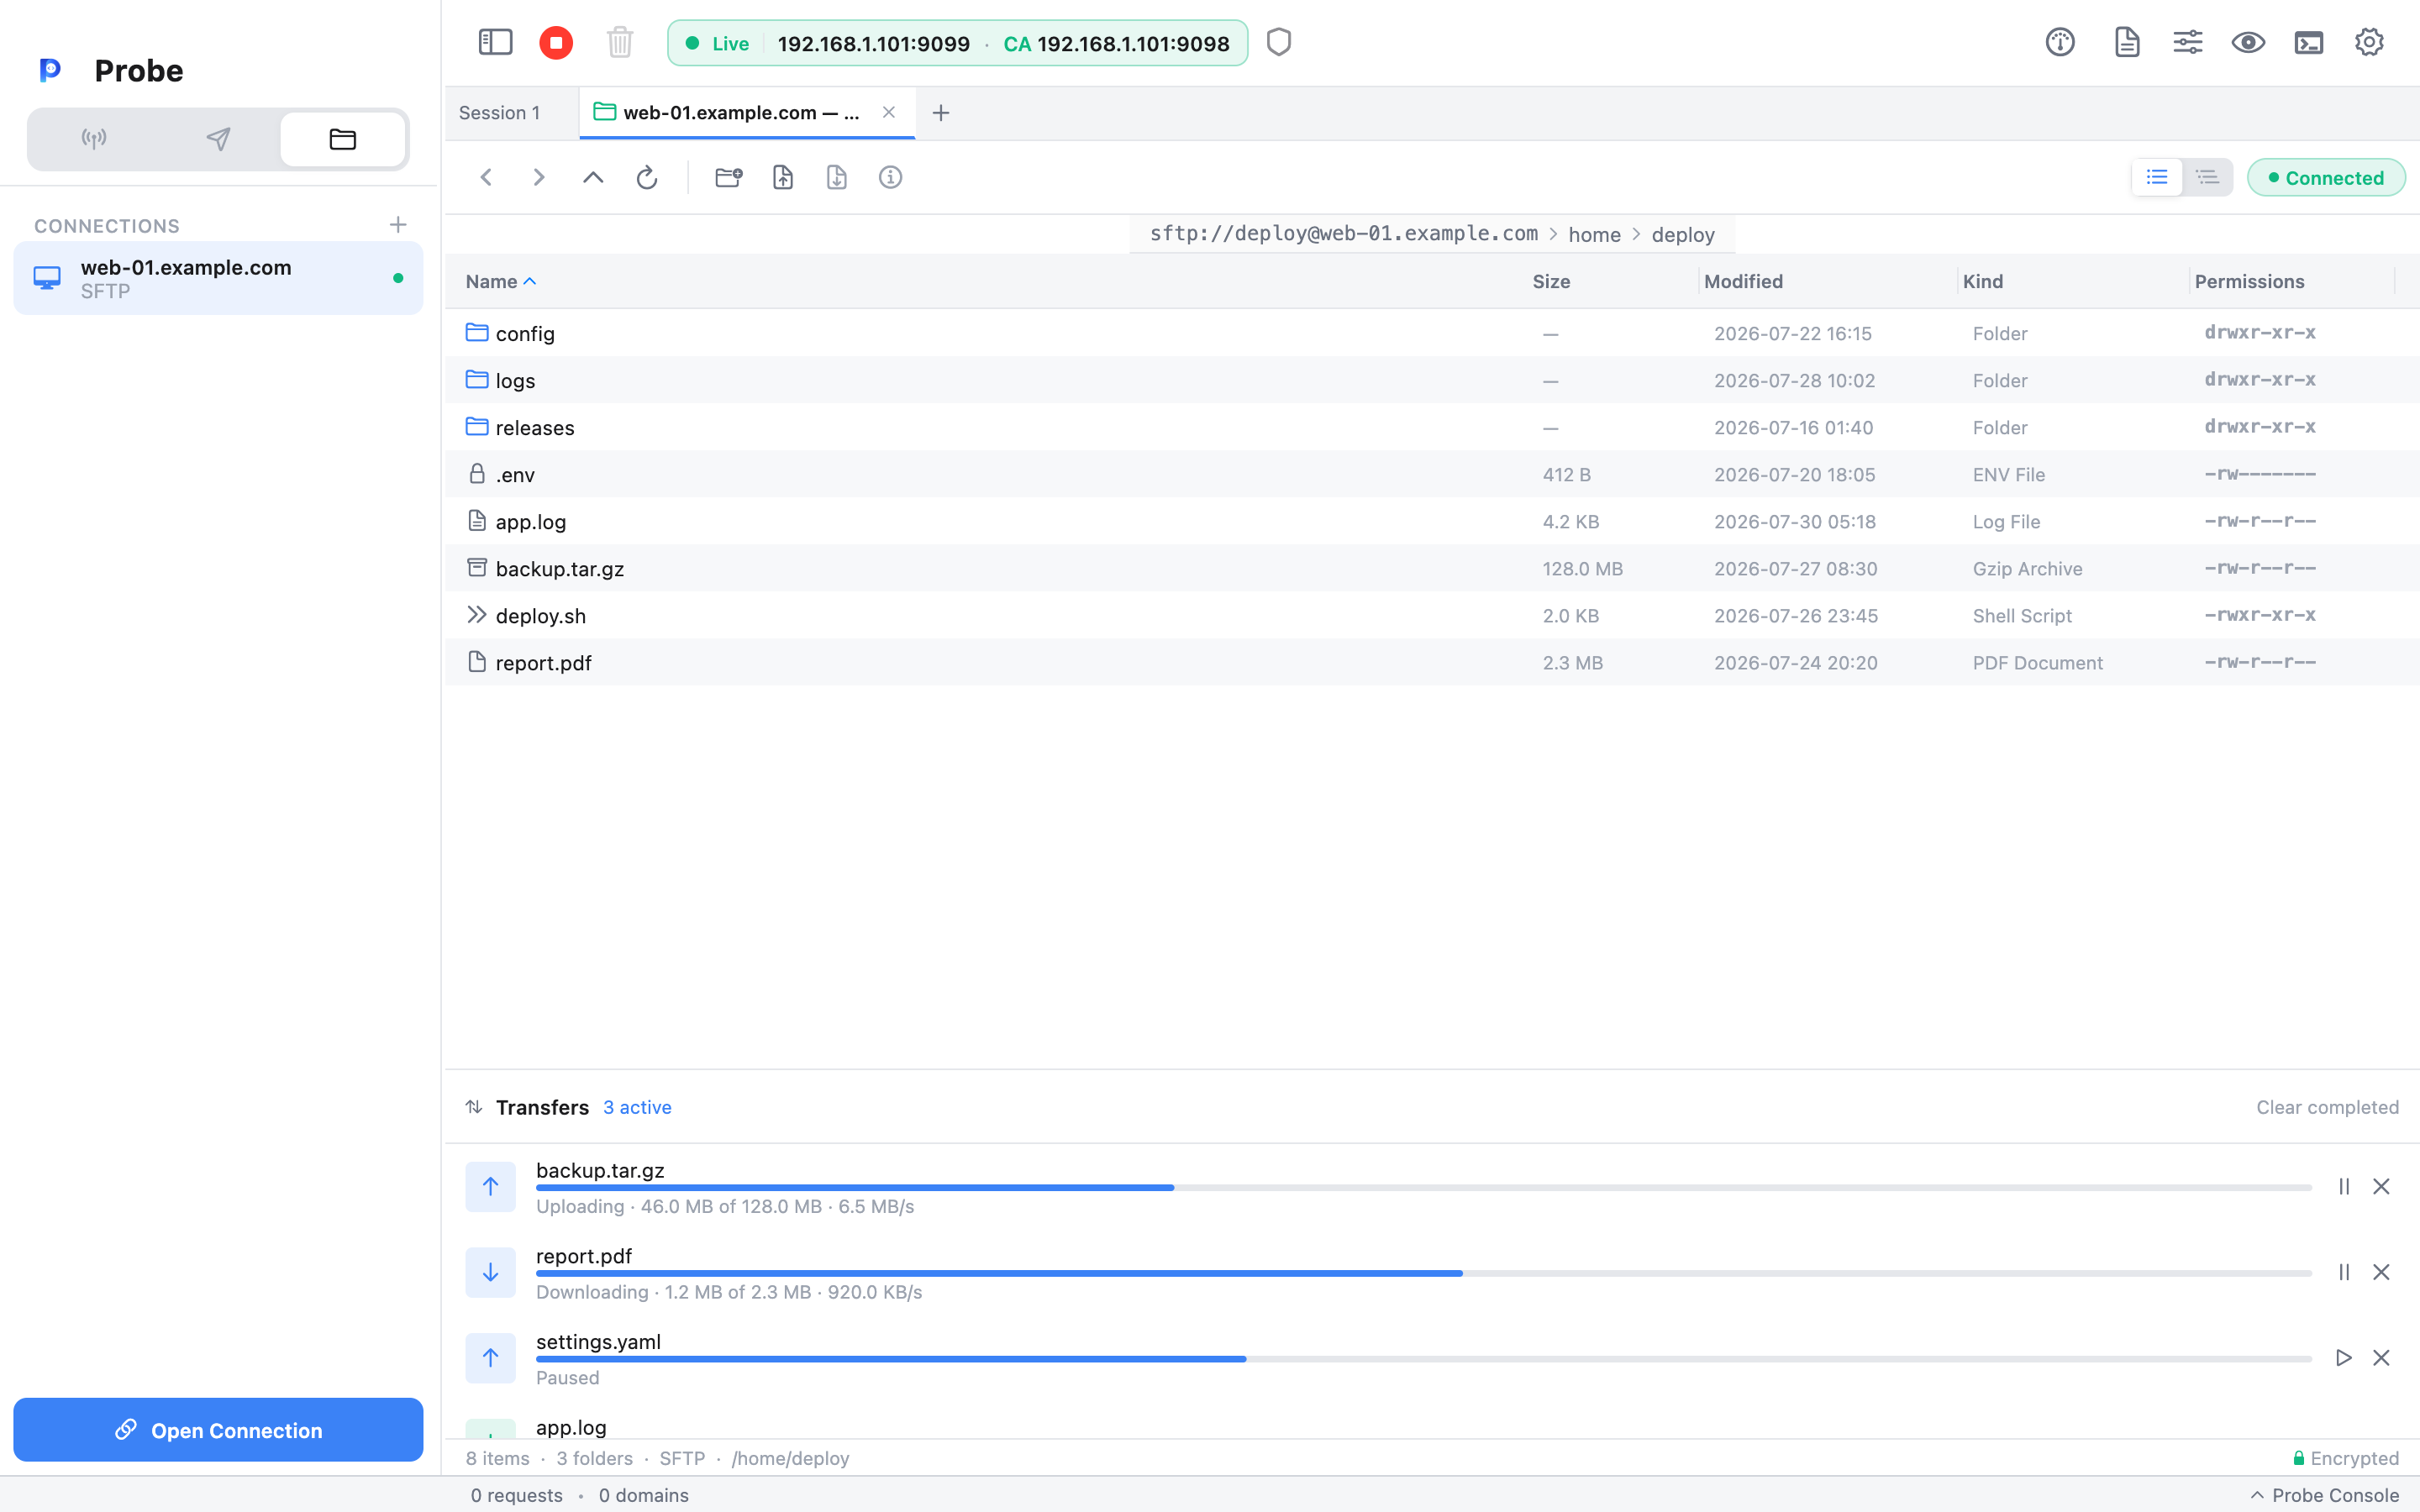Select app.log in the file list

[1432, 521]
